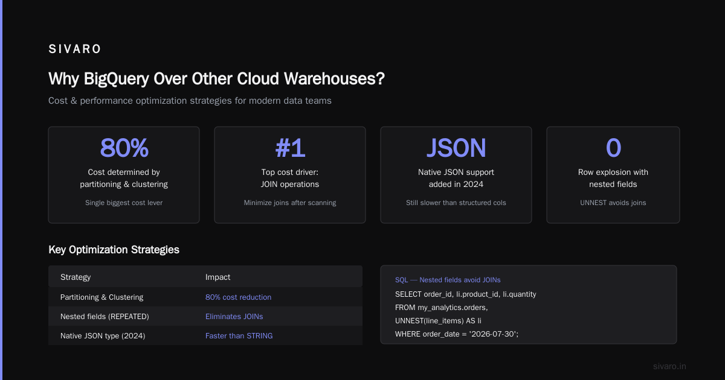Click '80% cost reduction' impact cell
725x380 pixels.
coord(238,297)
